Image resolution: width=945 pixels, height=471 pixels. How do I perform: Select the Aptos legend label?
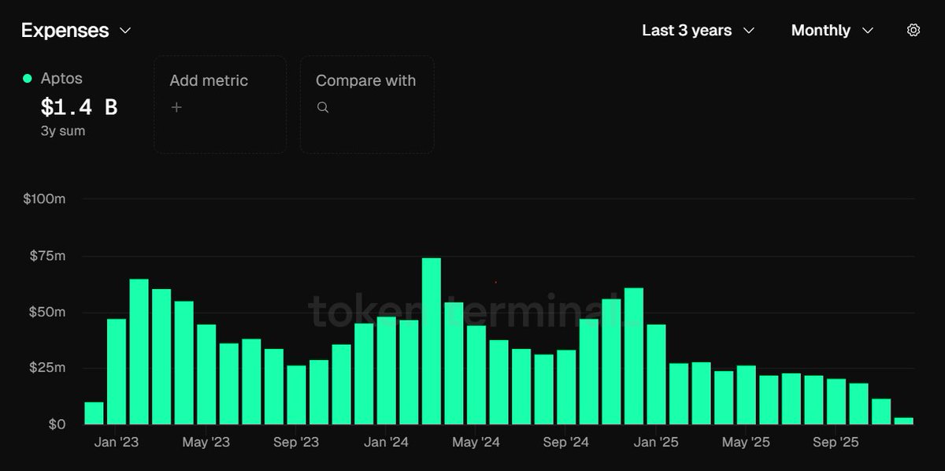coord(61,79)
